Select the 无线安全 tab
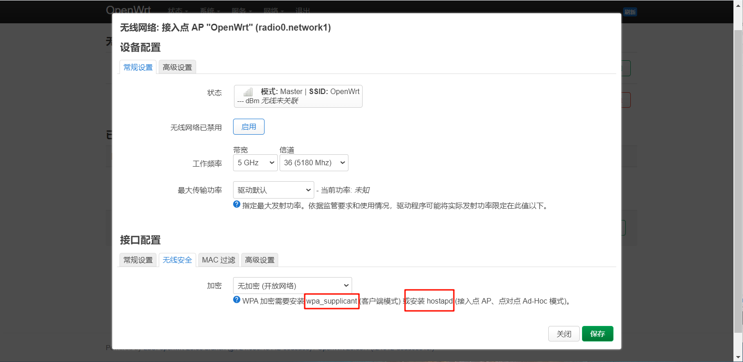Screen dimensions: 743x362 [x=177, y=260]
